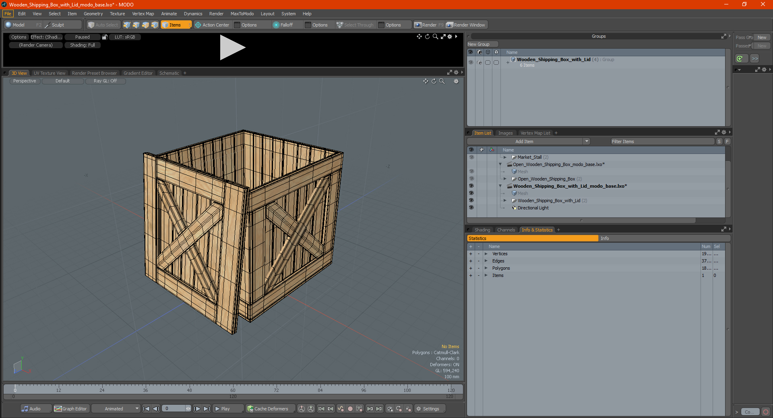Click the record keyframe circle icon
This screenshot has width=773, height=418.
[x=350, y=409]
